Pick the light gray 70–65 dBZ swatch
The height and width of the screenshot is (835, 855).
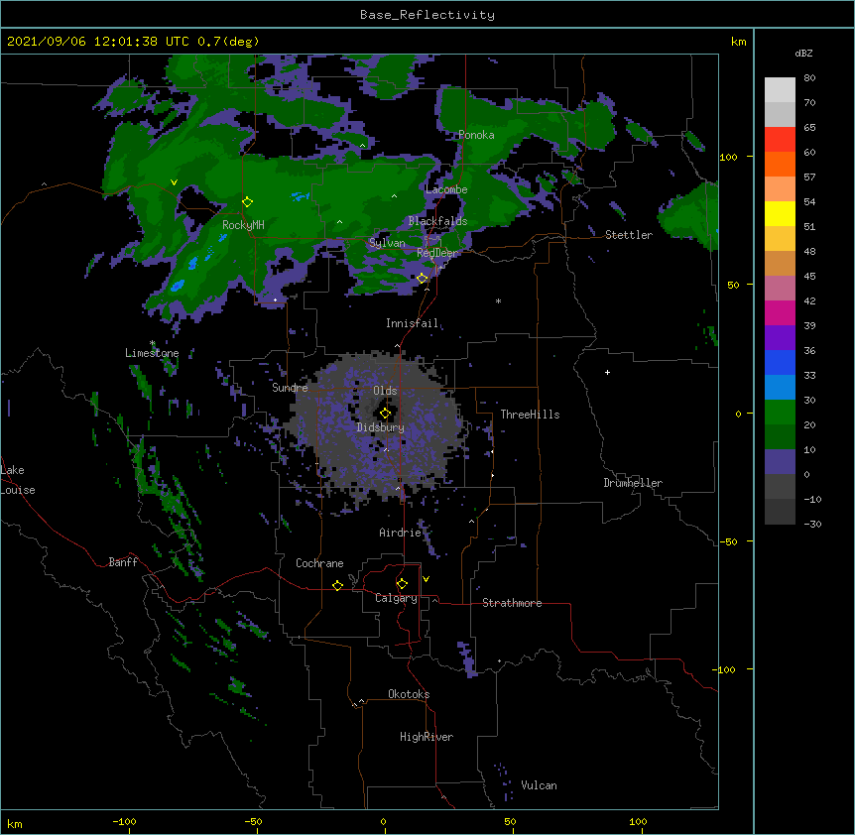pos(780,114)
